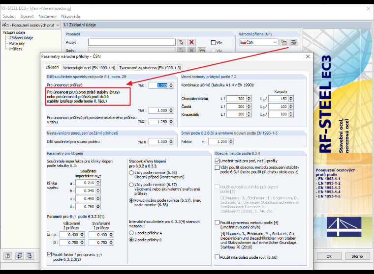Click the Kvazistálá L/ field showing 200

point(237,114)
